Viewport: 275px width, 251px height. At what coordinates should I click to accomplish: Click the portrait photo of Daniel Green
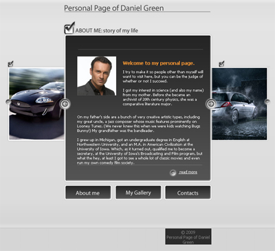pos(97,76)
